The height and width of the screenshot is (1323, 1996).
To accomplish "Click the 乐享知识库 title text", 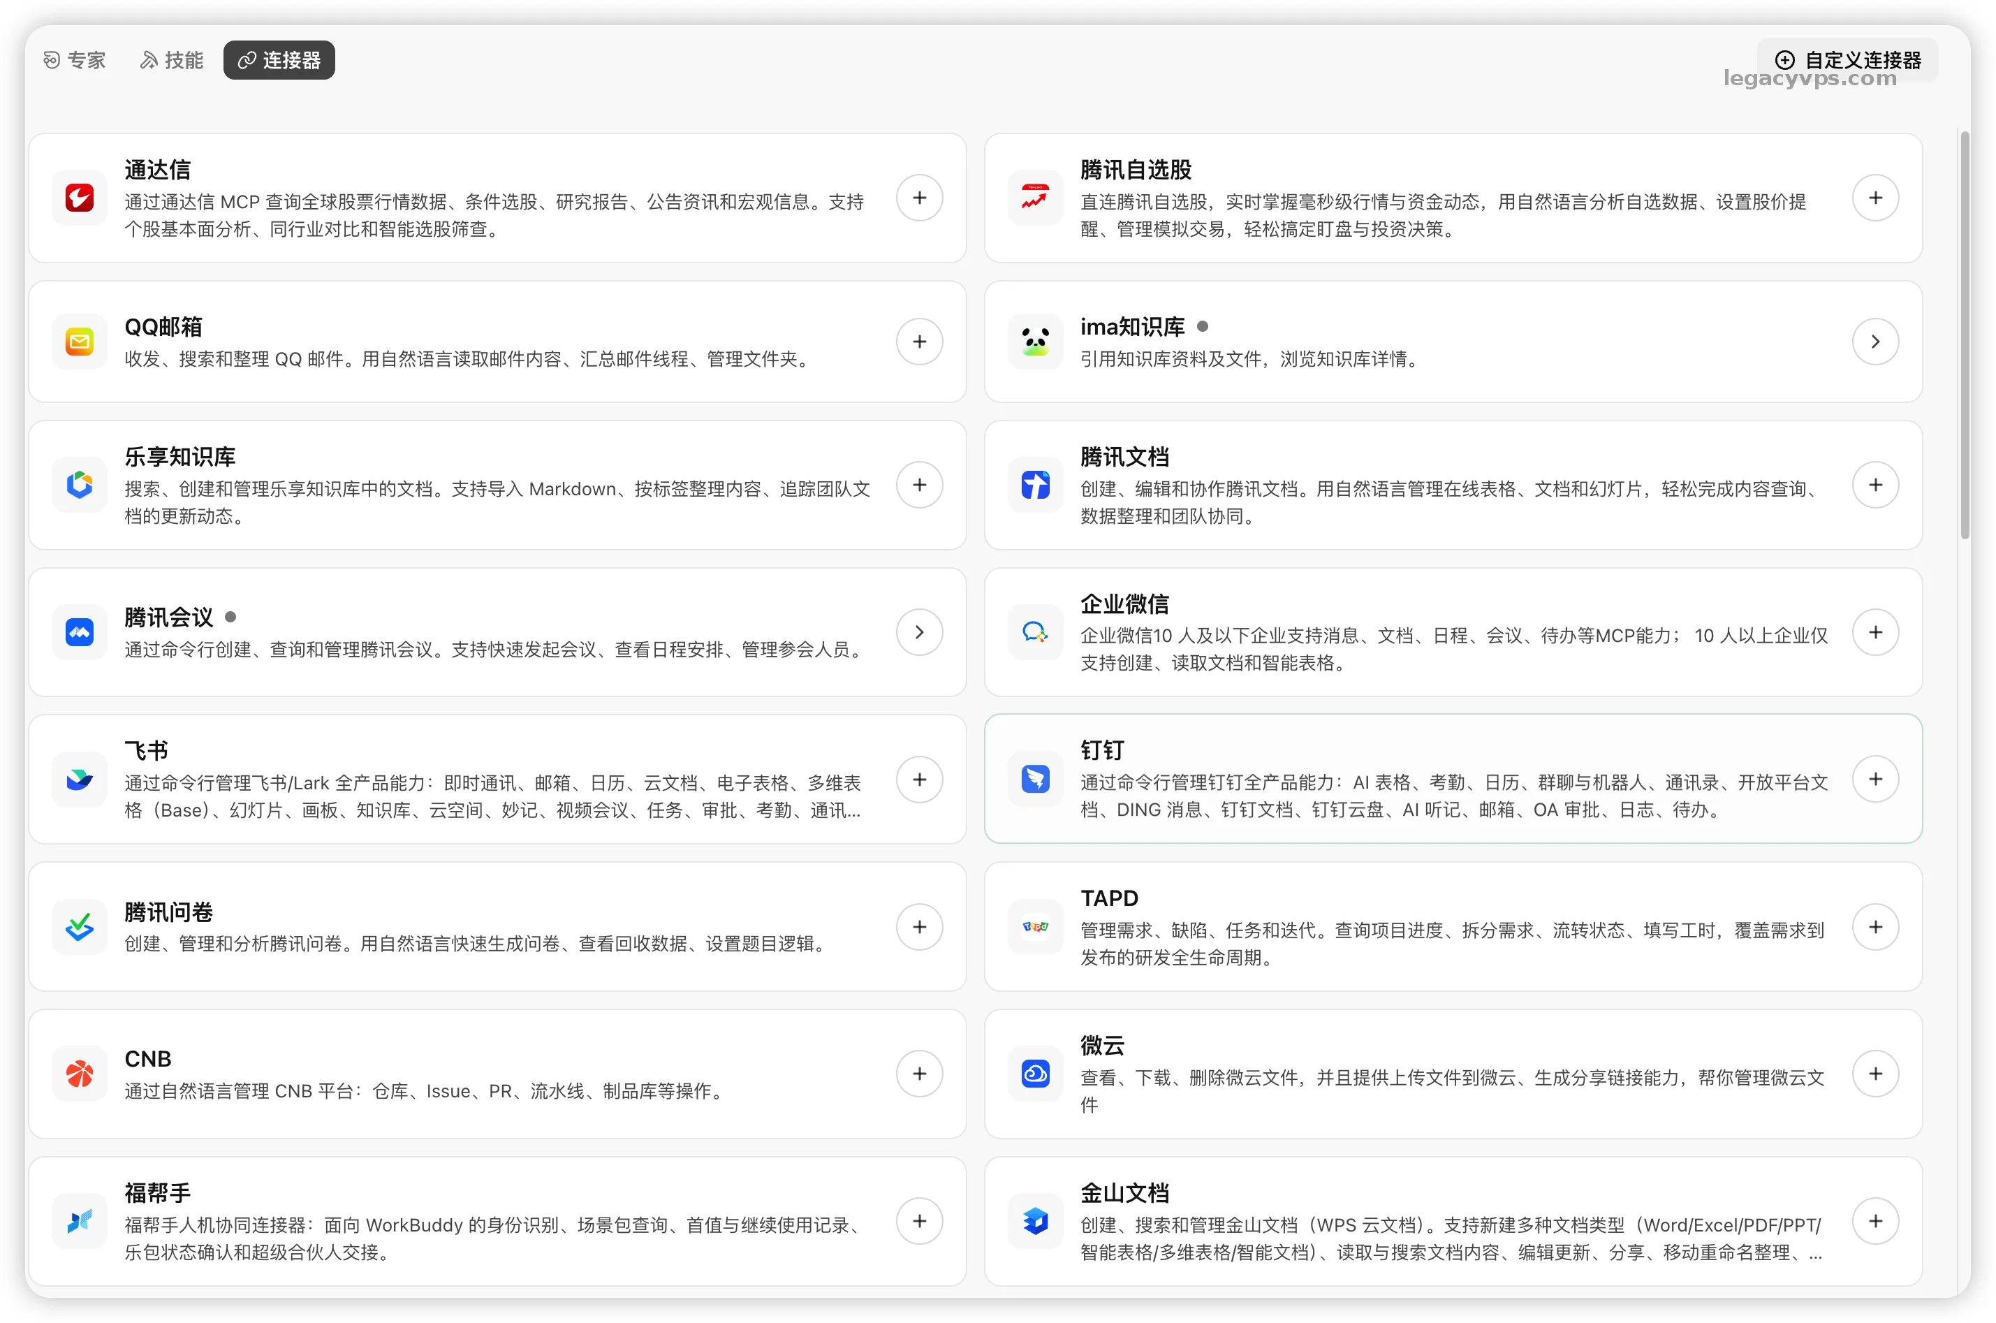I will (179, 456).
